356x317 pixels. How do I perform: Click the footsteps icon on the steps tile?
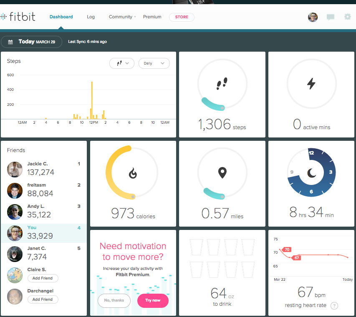(x=222, y=82)
